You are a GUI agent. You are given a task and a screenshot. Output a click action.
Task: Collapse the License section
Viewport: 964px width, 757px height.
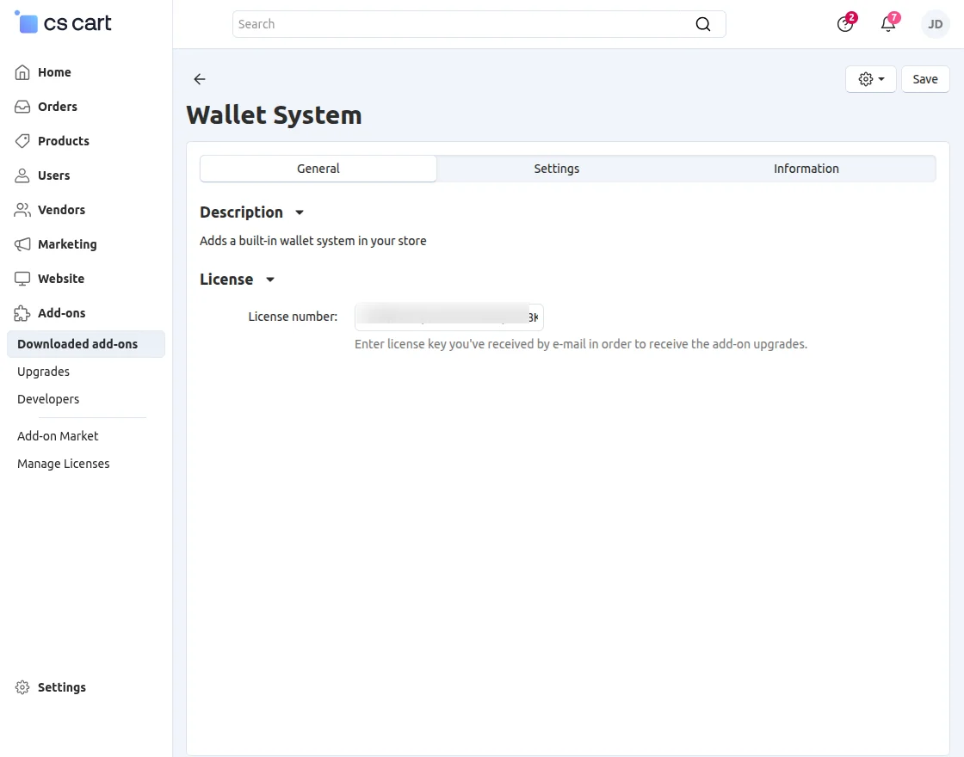(269, 280)
